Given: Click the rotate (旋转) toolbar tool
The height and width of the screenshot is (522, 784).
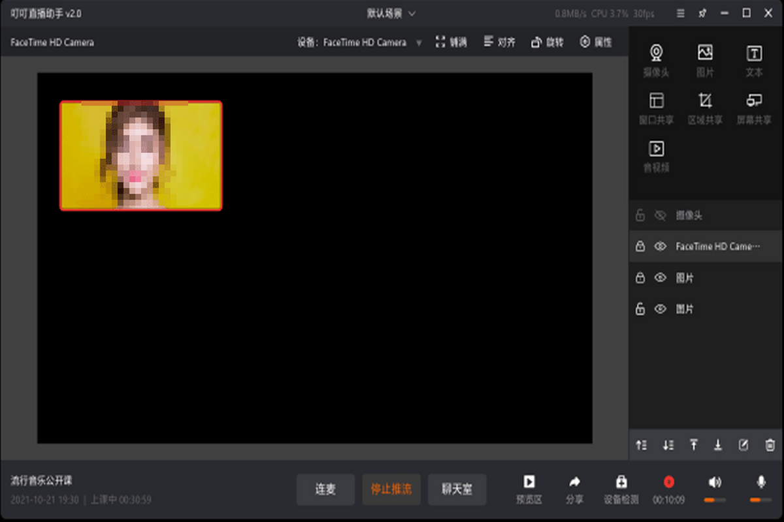Looking at the screenshot, I should click(547, 42).
